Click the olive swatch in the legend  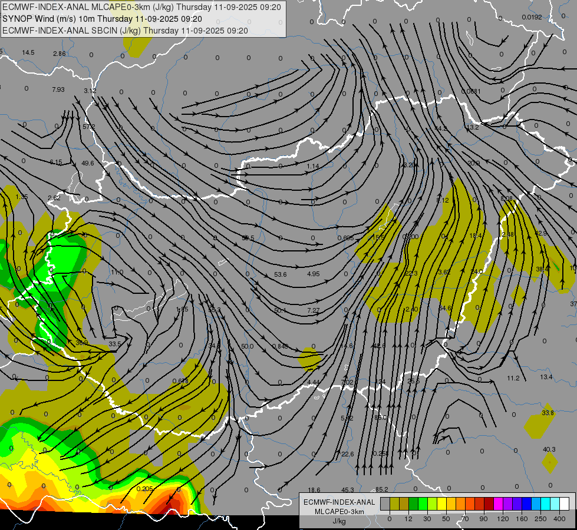(395, 504)
